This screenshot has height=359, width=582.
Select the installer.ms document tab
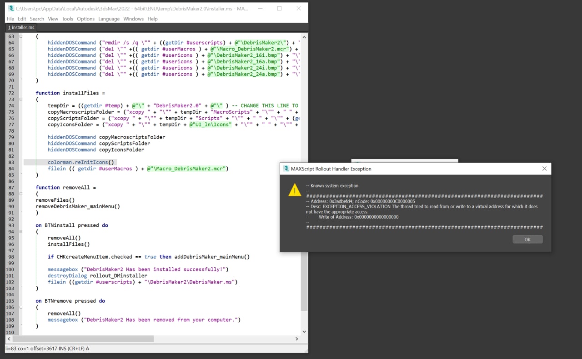(21, 28)
